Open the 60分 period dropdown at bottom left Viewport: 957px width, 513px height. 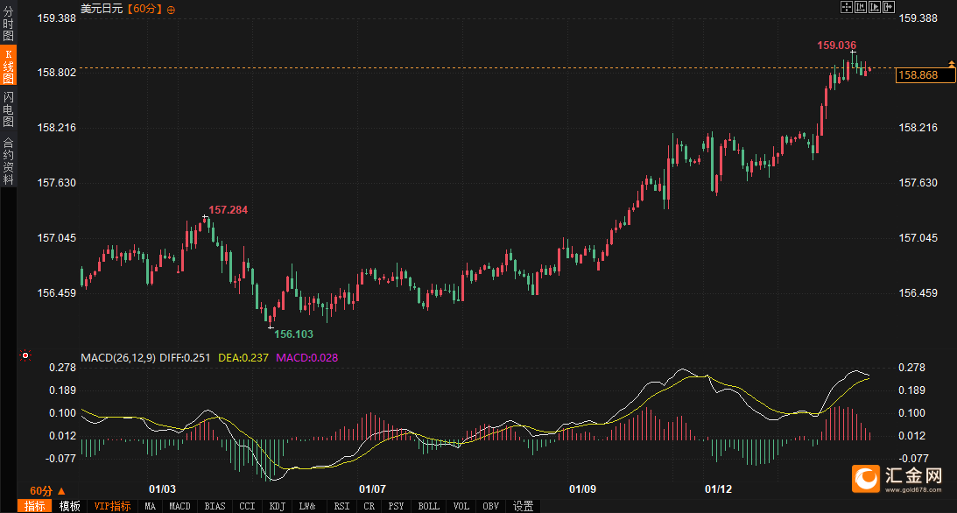[x=46, y=491]
